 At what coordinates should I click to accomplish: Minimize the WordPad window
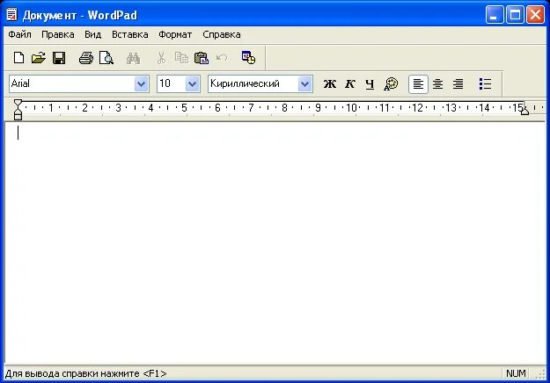coord(495,15)
